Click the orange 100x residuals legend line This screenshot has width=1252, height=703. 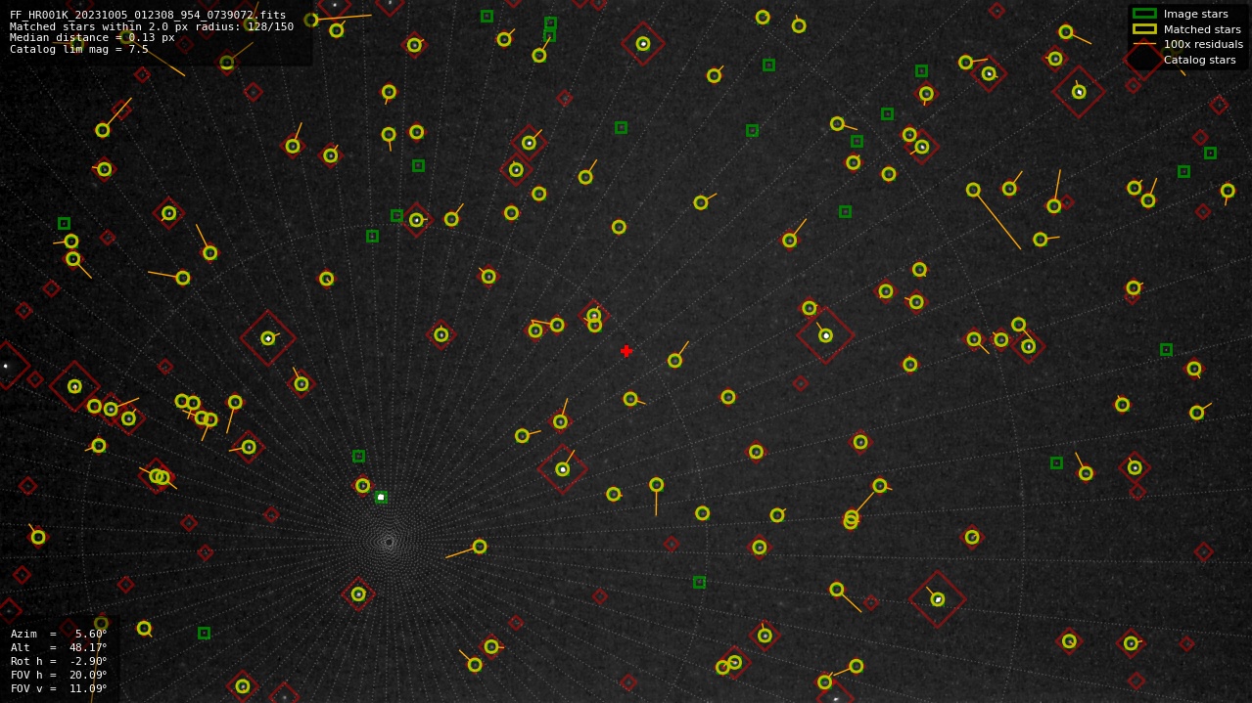[1144, 44]
